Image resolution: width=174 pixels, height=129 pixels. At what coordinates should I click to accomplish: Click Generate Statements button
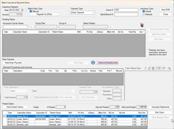(160, 107)
